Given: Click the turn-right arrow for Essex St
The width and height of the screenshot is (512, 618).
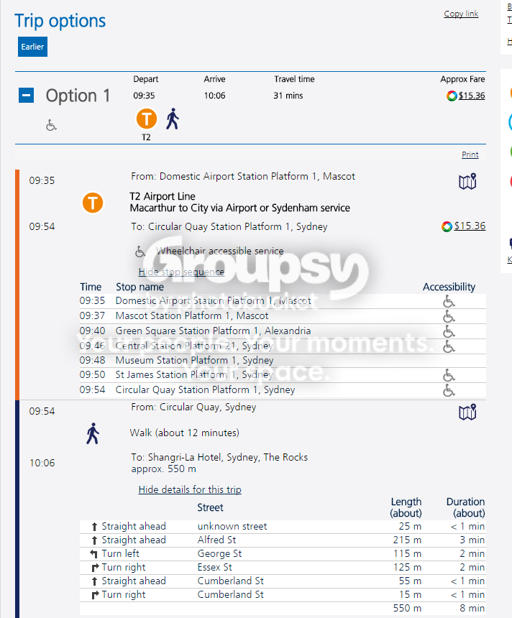Looking at the screenshot, I should pyautogui.click(x=95, y=568).
